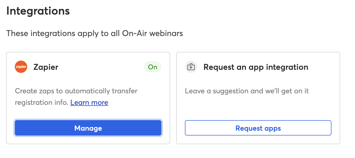Request a new app integration
Image resolution: width=355 pixels, height=158 pixels.
258,128
